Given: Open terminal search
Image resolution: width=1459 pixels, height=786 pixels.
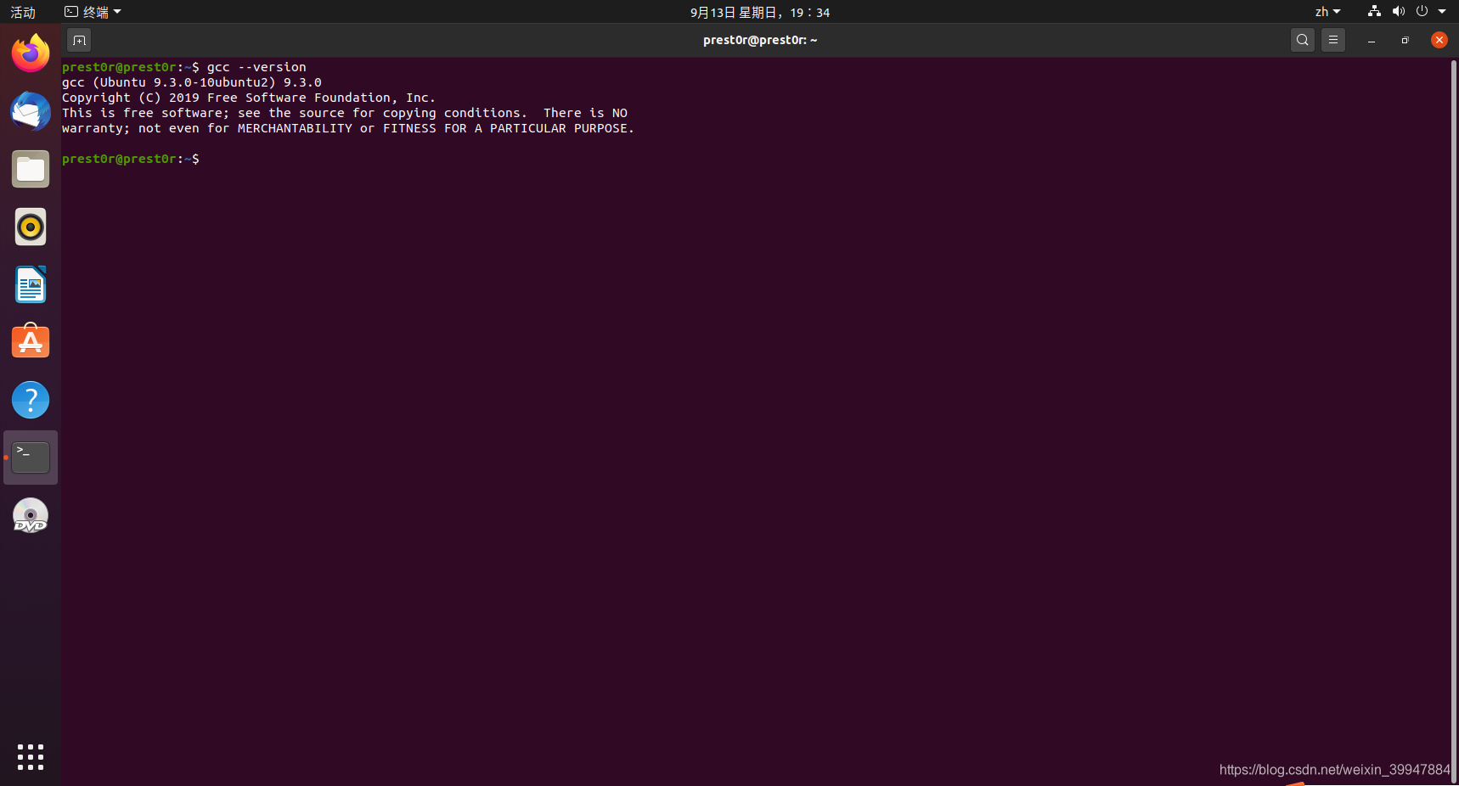Looking at the screenshot, I should 1302,40.
